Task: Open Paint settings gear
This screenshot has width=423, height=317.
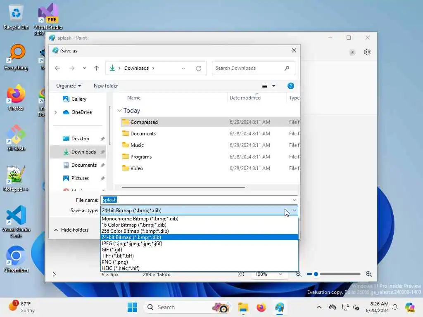Action: tap(367, 52)
